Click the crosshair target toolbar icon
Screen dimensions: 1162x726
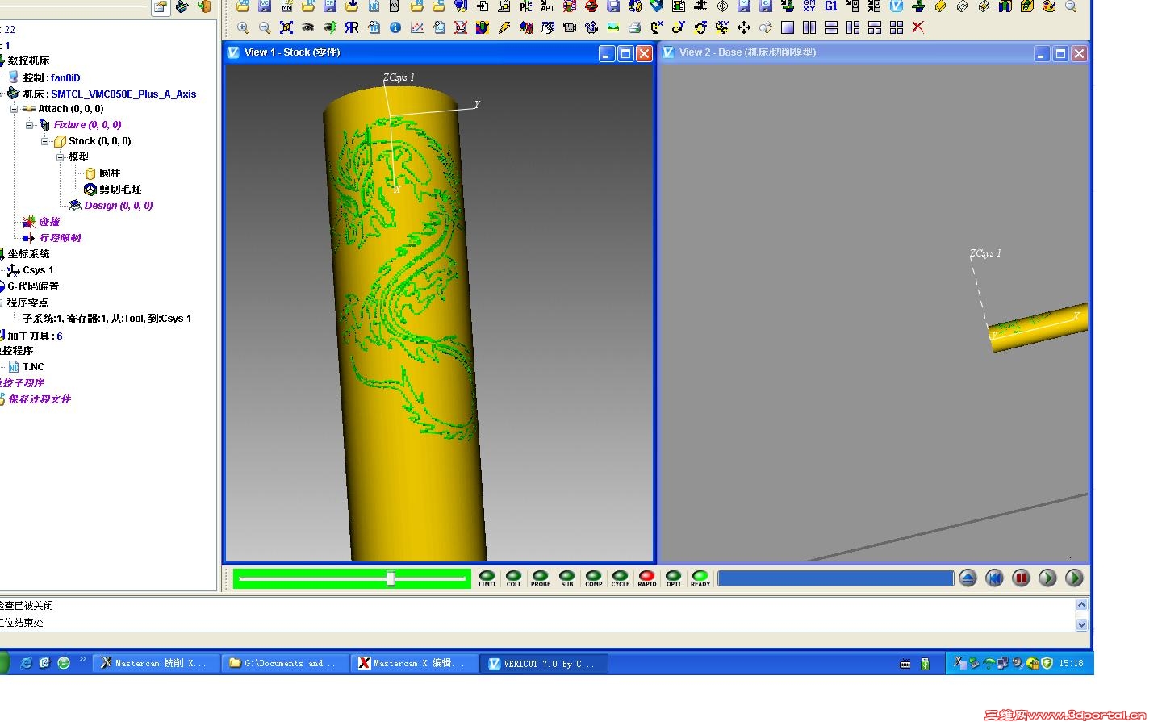722,6
